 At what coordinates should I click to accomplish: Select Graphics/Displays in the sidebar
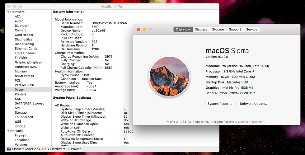click(x=28, y=62)
